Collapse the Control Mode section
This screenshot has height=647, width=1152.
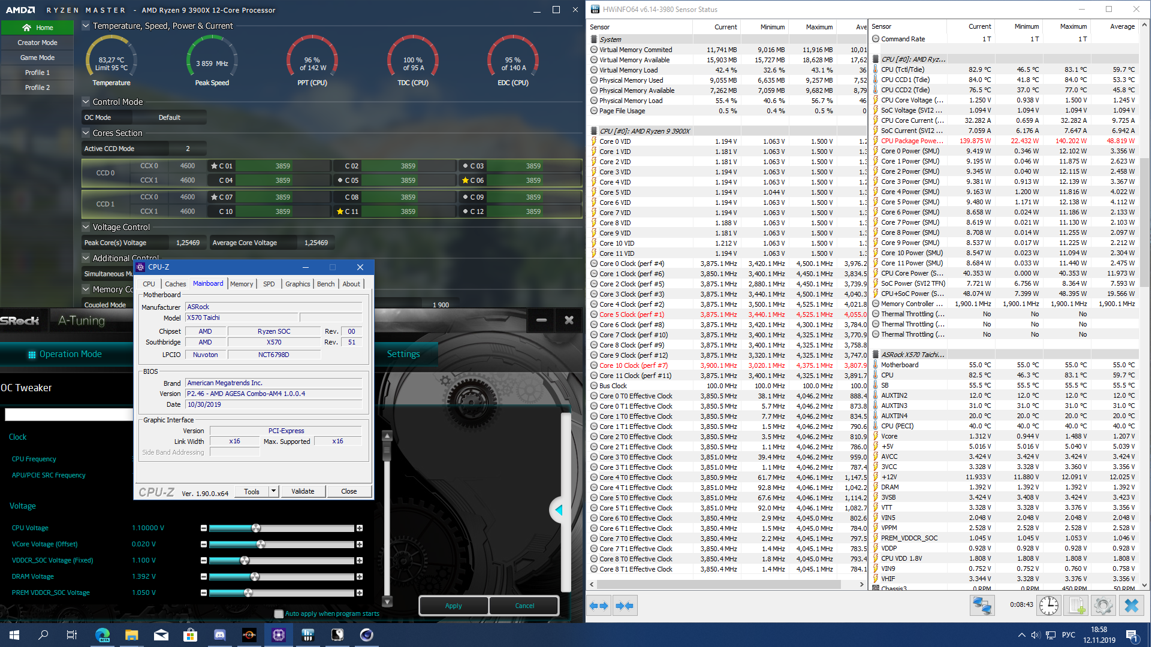click(x=86, y=102)
